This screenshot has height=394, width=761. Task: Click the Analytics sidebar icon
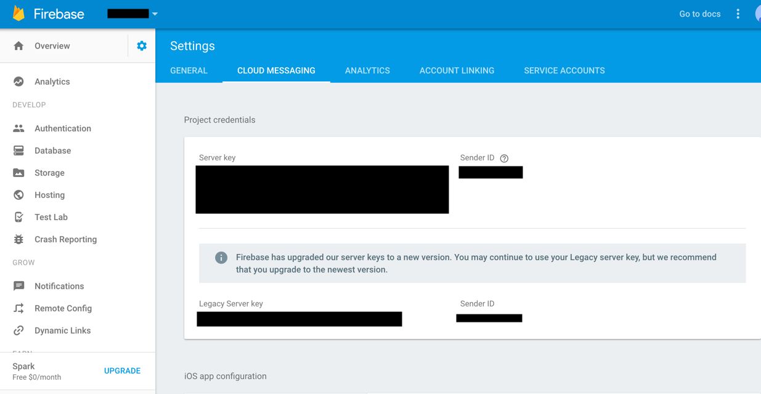(x=18, y=81)
